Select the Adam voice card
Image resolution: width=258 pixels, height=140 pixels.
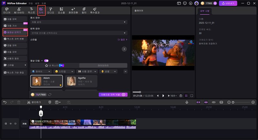tap(46, 81)
